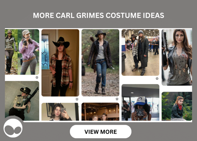The image size is (197, 141).
Task: Open the woman in jeans and fedora image
Action: [x=100, y=63]
